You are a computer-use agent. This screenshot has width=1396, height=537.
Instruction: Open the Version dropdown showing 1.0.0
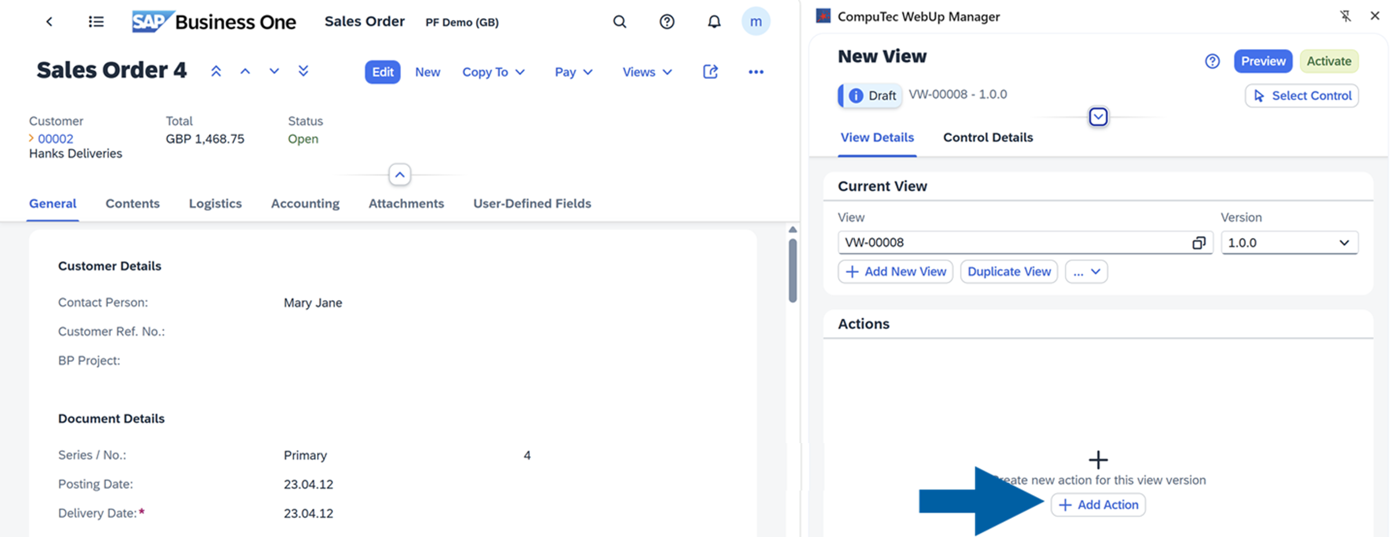[x=1289, y=243]
